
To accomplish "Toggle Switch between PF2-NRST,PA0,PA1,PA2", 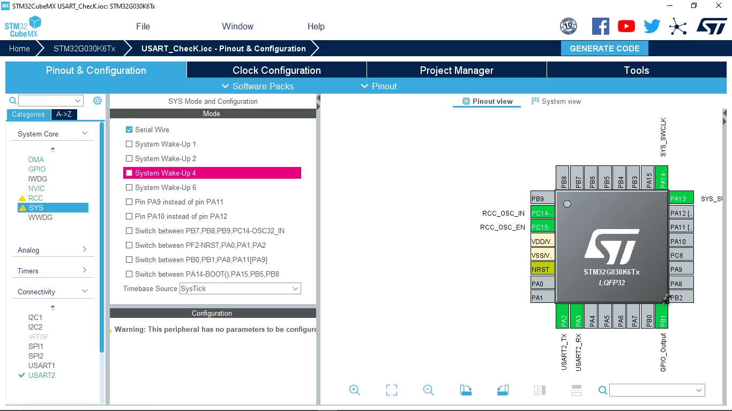I will pyautogui.click(x=129, y=245).
